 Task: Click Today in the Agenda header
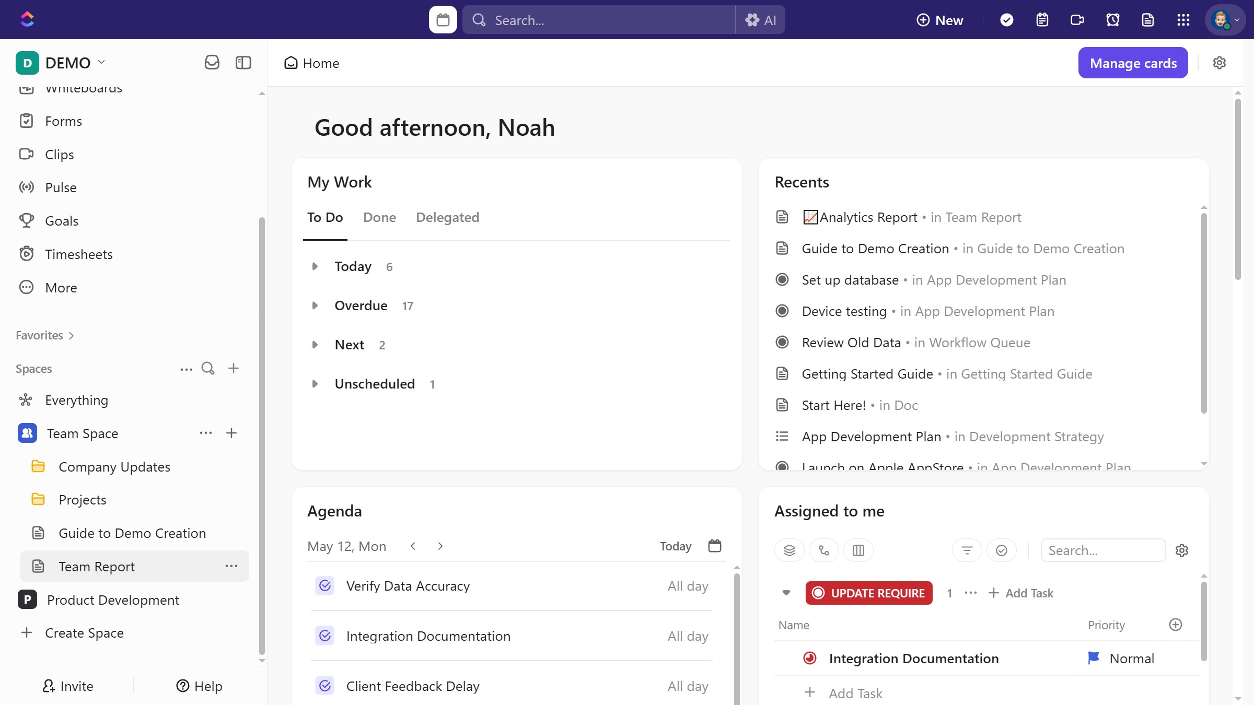(x=675, y=546)
